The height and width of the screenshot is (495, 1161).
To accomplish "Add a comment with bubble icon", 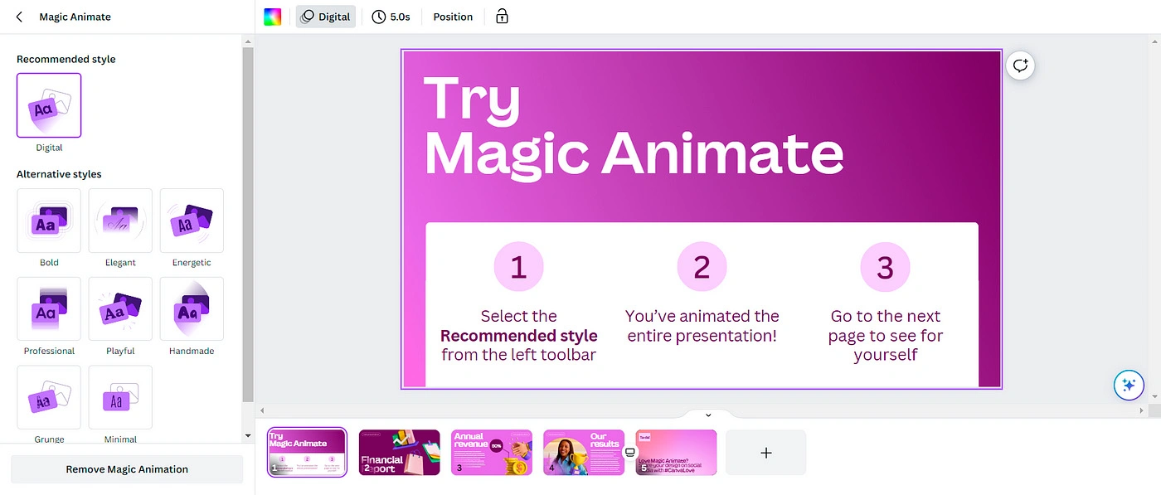I will (1021, 66).
